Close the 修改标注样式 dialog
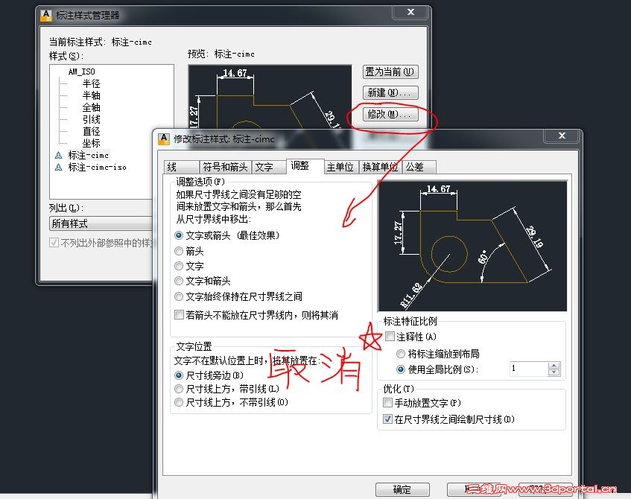This screenshot has height=499, width=631. 562,136
